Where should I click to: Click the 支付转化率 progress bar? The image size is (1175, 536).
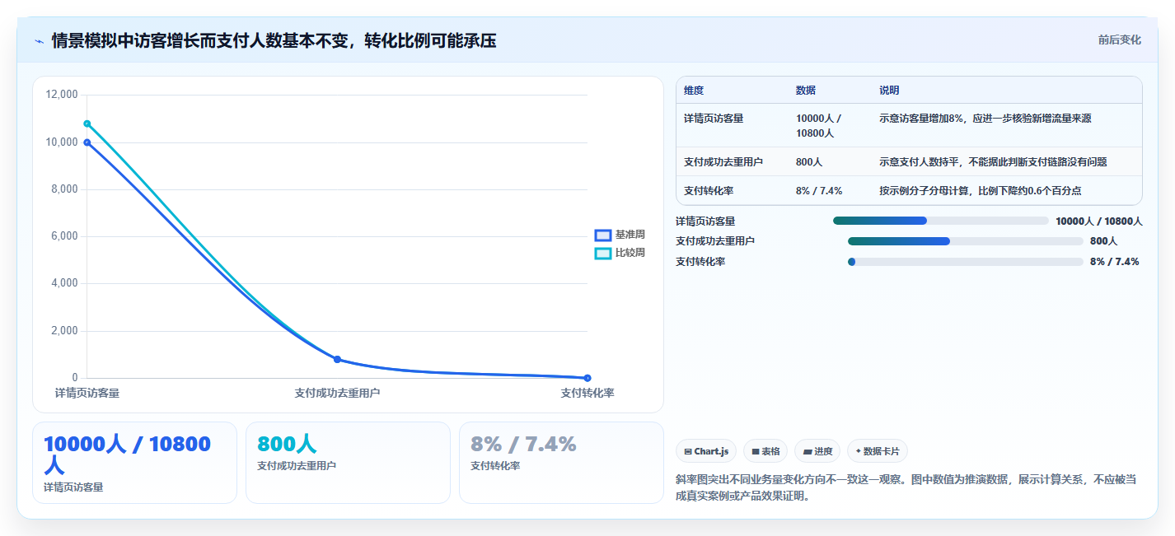pyautogui.click(x=965, y=262)
